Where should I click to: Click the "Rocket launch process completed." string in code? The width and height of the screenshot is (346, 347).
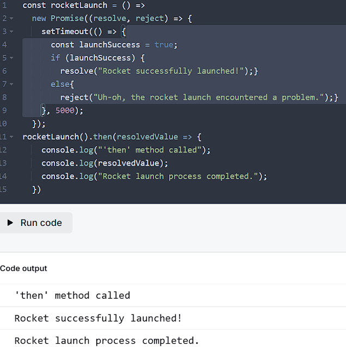(178, 176)
